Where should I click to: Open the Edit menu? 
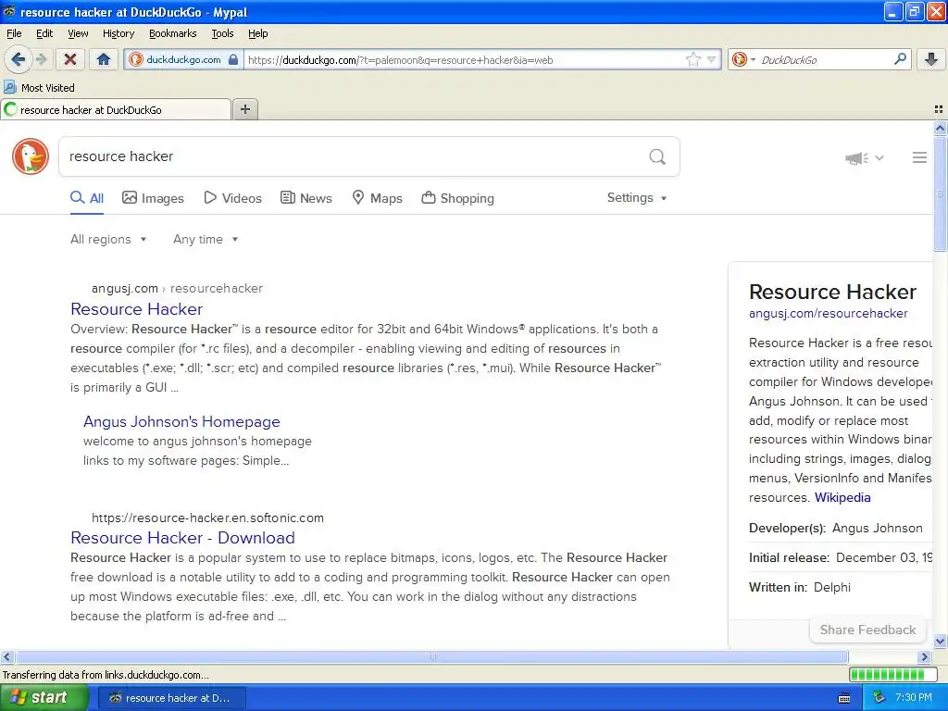coord(44,33)
